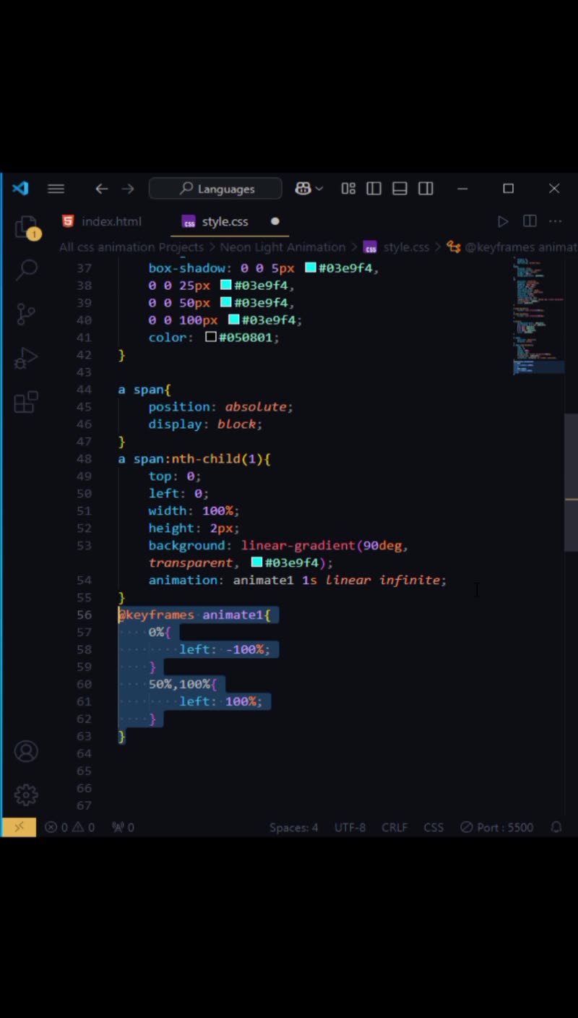The height and width of the screenshot is (1018, 578).
Task: Open the Copilot chat icon
Action: 303,189
